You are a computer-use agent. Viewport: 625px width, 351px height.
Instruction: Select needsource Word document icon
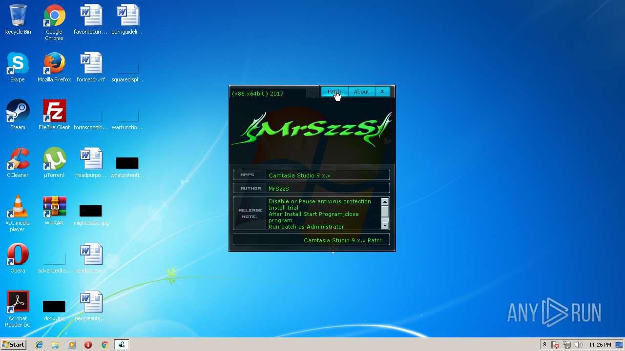[91, 258]
